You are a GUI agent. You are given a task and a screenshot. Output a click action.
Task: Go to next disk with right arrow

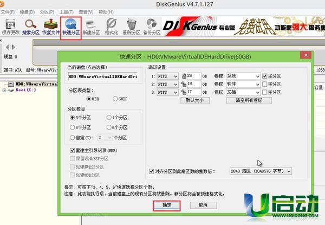point(13,47)
